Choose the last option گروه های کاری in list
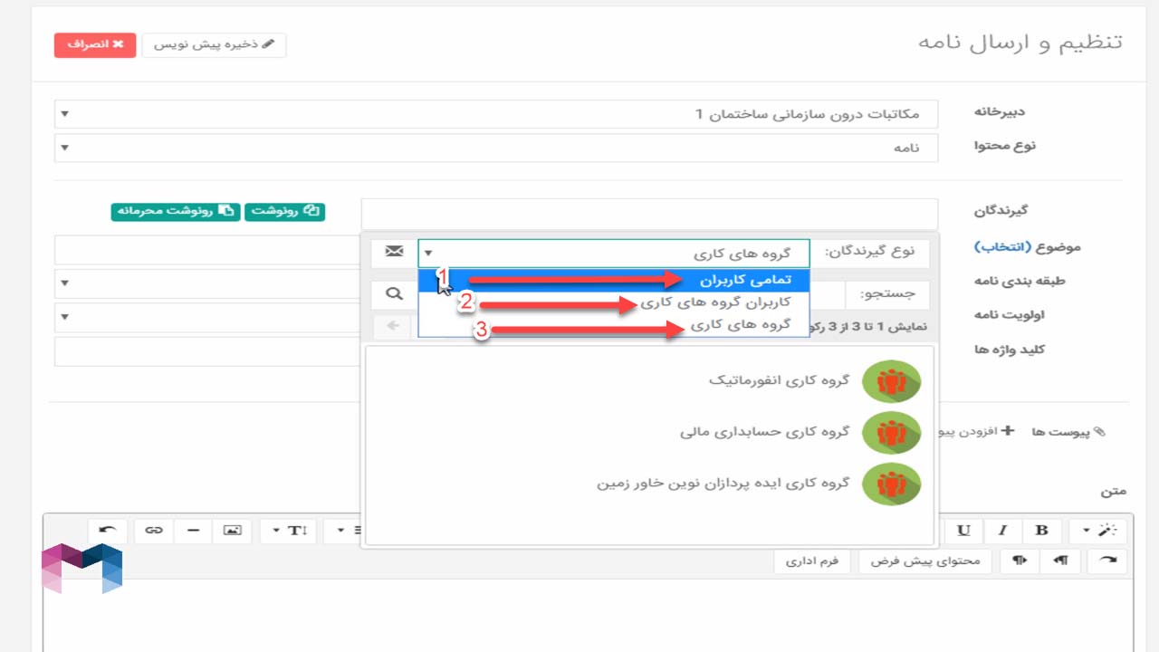 614,324
